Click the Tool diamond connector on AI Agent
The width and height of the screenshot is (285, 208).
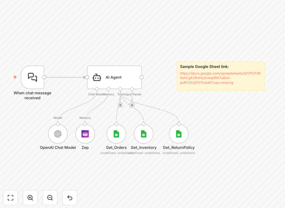[x=120, y=89]
